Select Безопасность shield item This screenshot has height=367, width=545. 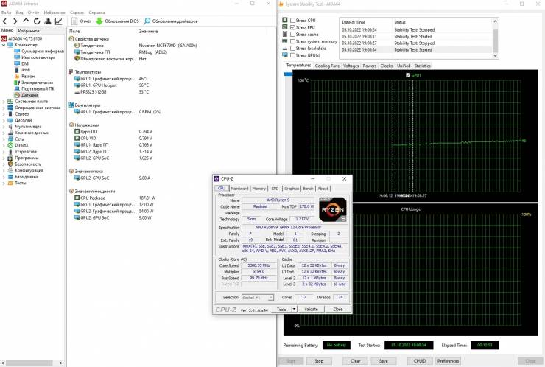pos(24,164)
